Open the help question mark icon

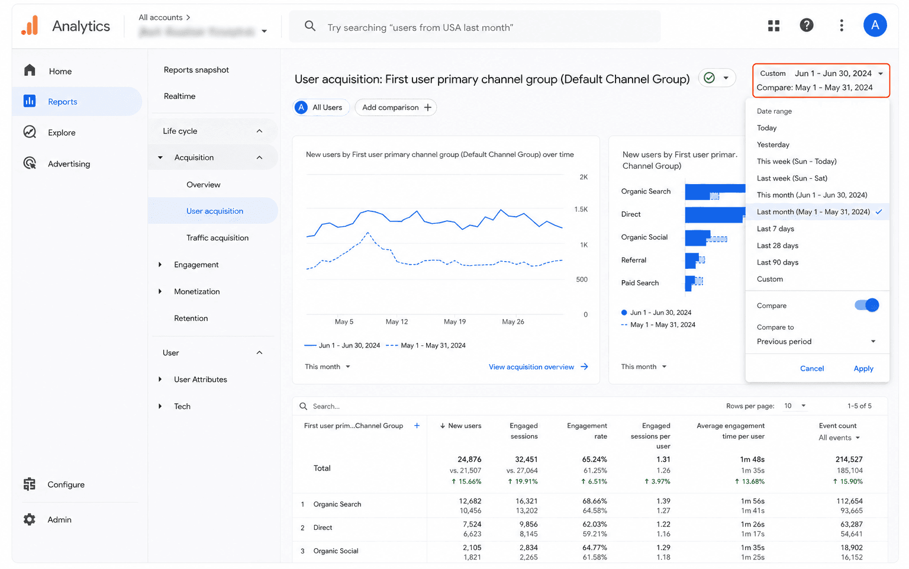[x=807, y=25]
